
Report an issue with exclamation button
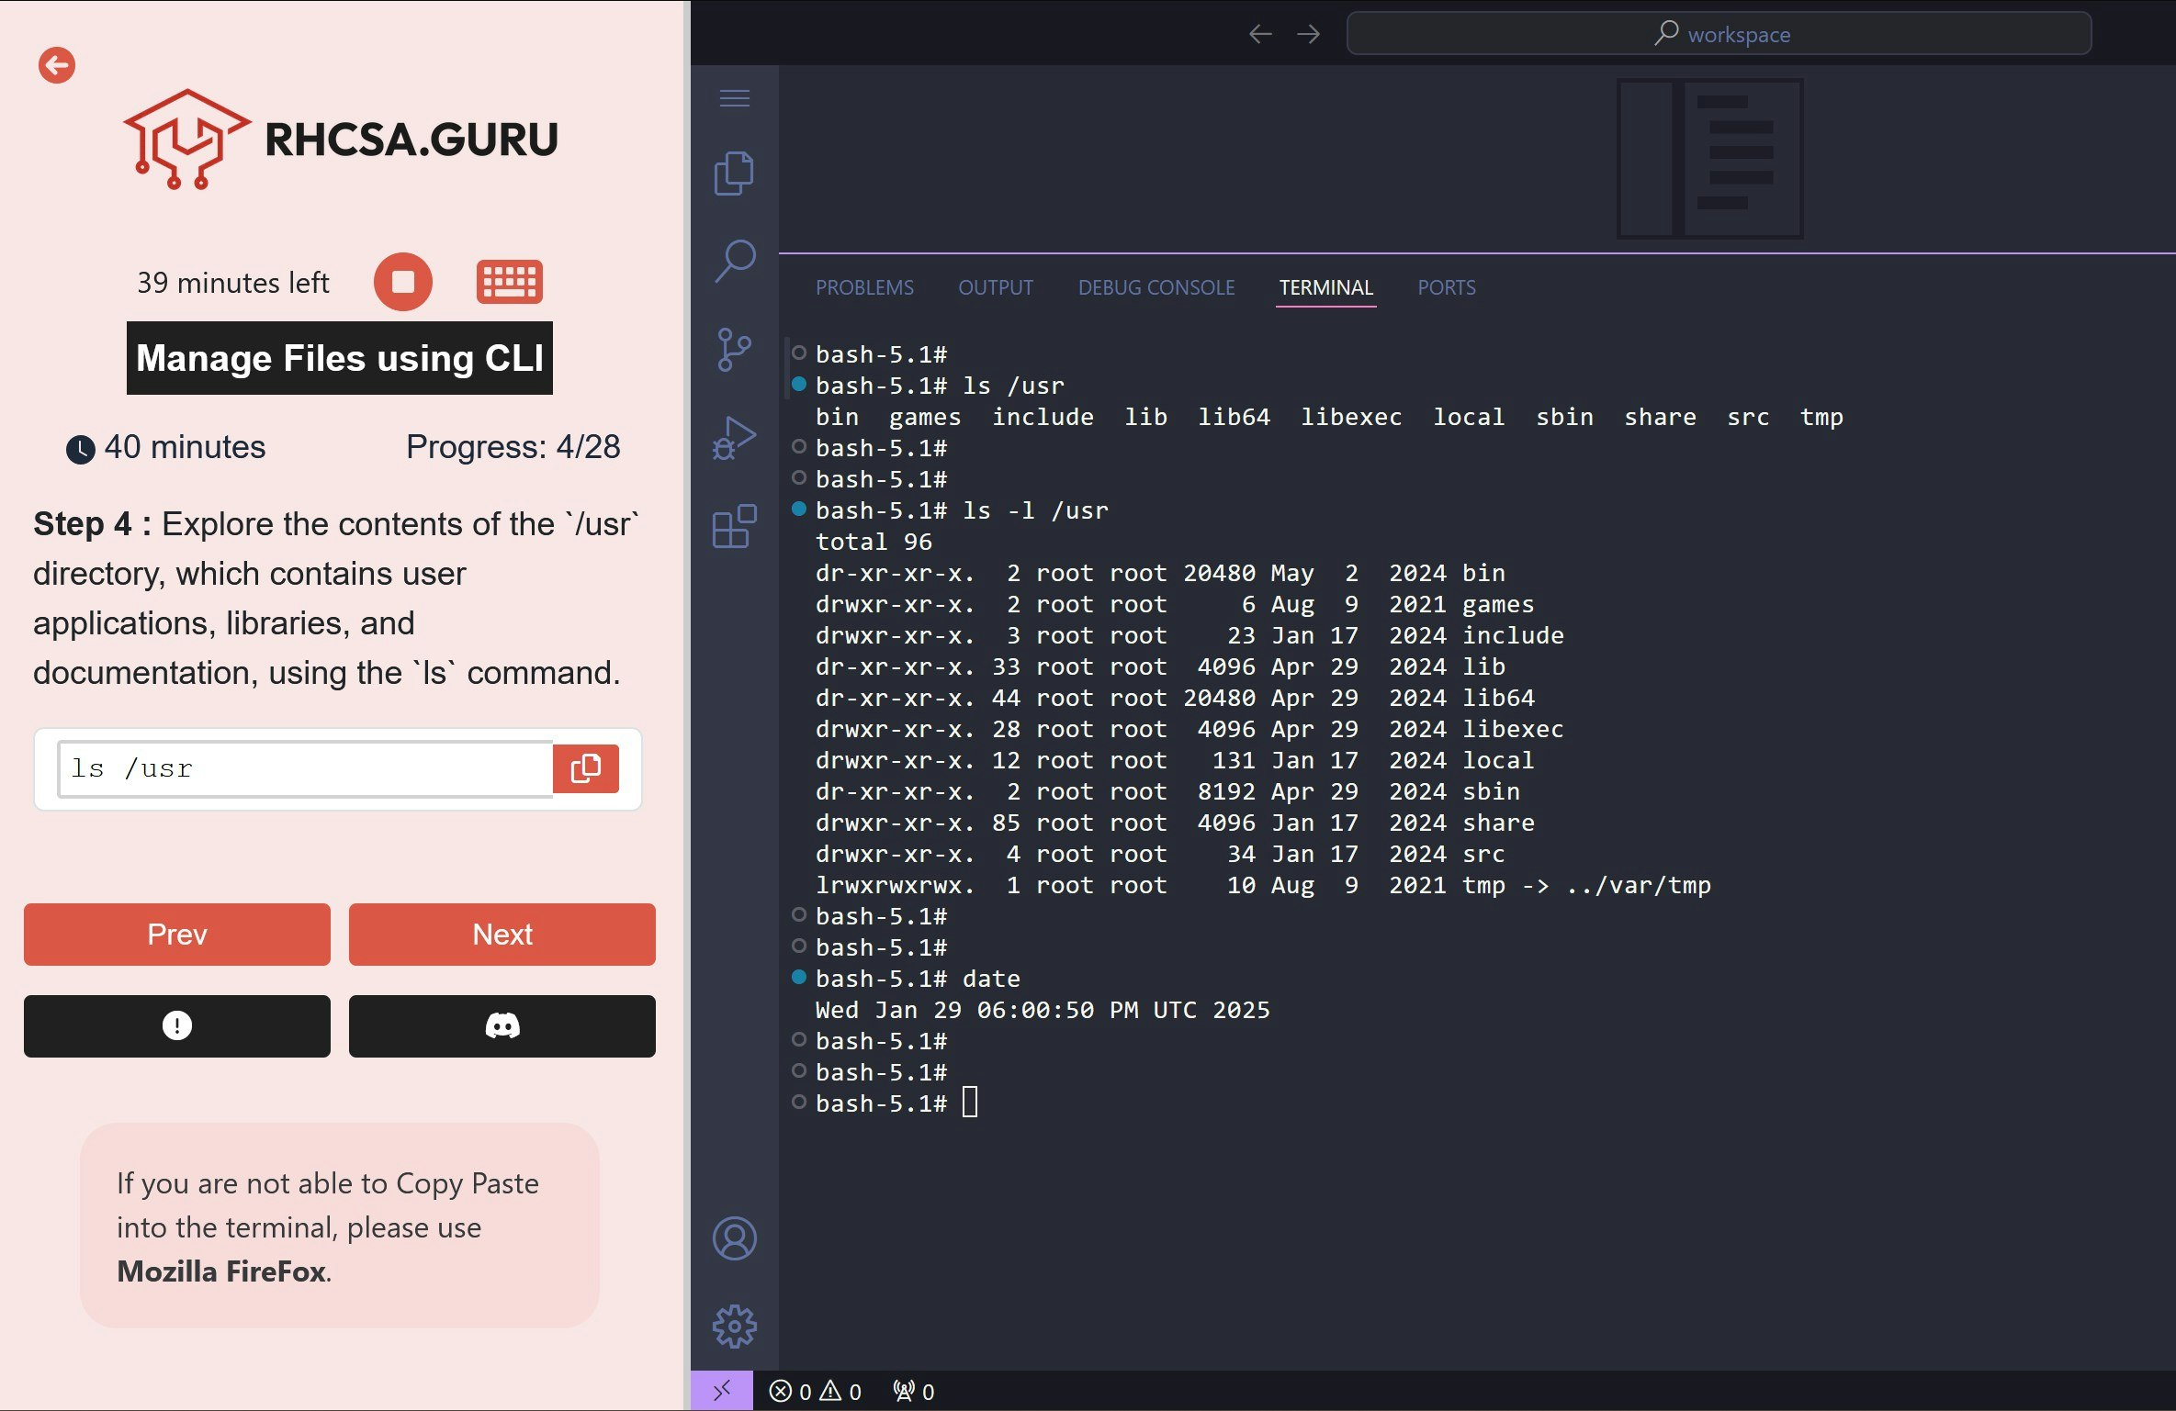[x=177, y=1026]
